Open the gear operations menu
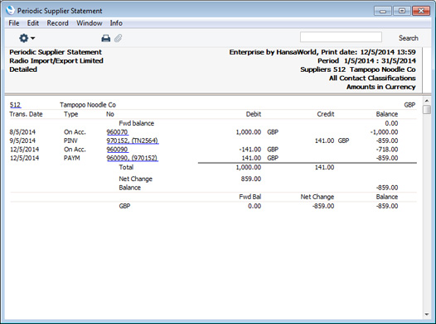 point(27,38)
